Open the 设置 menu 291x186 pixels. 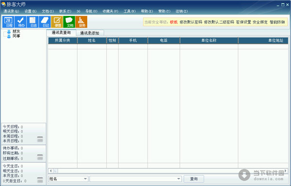(x=31, y=11)
